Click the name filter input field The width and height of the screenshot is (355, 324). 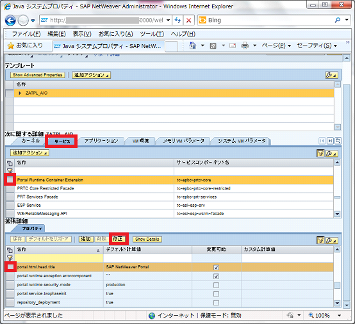click(59, 258)
